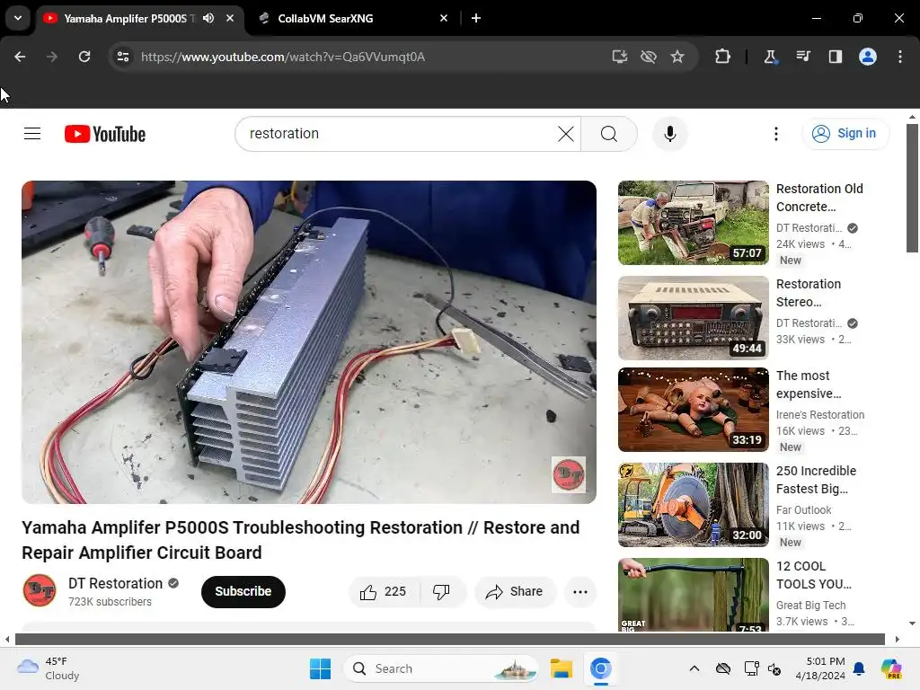Open The most expensive doll thumbnail
Screen dimensions: 920x690
694,410
